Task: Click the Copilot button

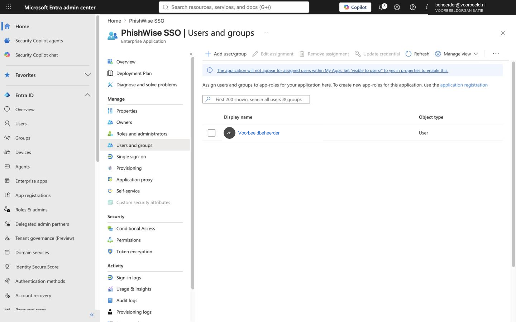Action: click(x=355, y=7)
